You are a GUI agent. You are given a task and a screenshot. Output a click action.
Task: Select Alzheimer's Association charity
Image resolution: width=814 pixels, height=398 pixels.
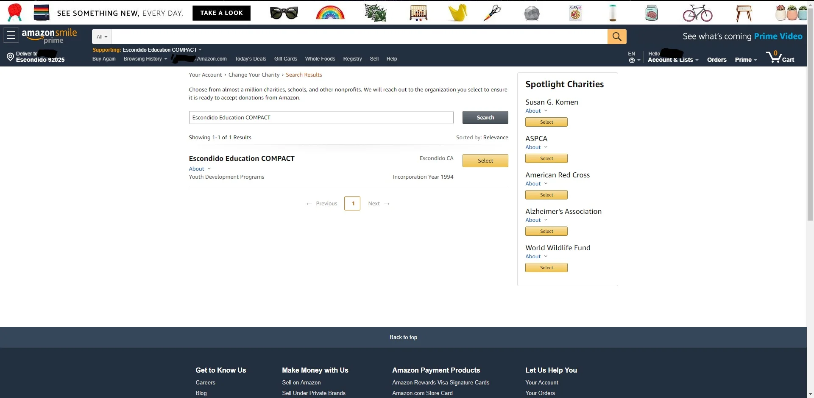pyautogui.click(x=546, y=231)
